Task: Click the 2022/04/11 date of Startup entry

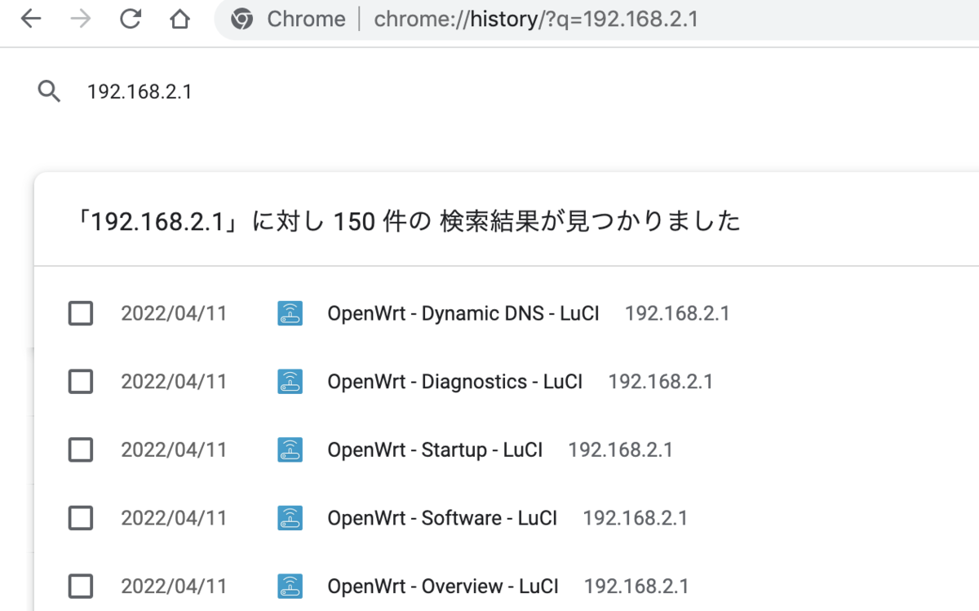Action: [x=174, y=449]
